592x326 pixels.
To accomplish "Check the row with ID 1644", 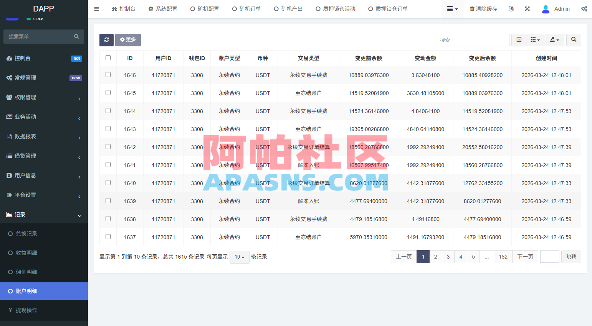I will click(x=108, y=111).
